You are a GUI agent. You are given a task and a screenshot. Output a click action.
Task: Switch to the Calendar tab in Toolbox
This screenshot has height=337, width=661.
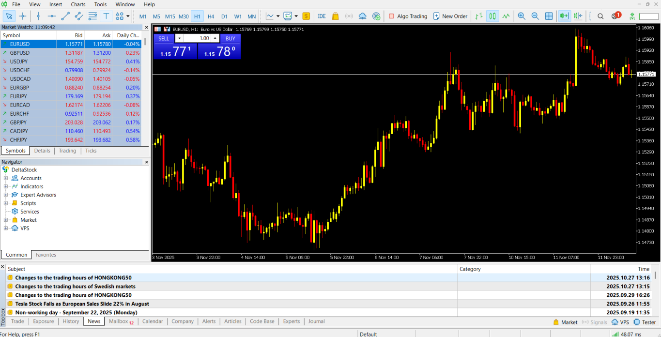coord(153,322)
